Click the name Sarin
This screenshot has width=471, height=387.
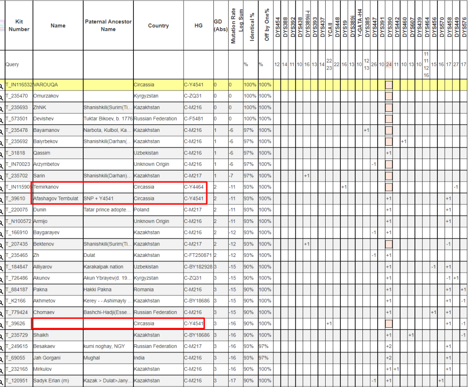[39, 176]
